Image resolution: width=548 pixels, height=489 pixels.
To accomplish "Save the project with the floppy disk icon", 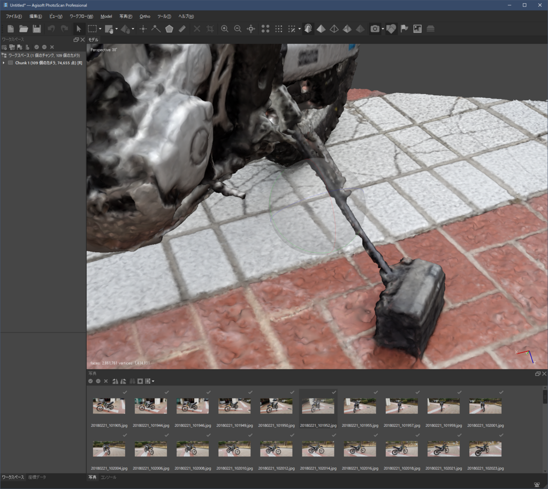I will [x=37, y=29].
